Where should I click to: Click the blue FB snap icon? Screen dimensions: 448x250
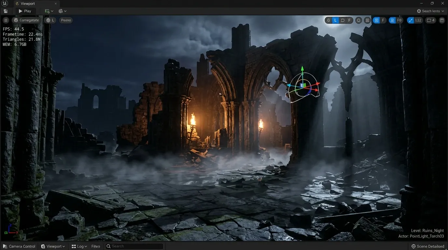[392, 20]
